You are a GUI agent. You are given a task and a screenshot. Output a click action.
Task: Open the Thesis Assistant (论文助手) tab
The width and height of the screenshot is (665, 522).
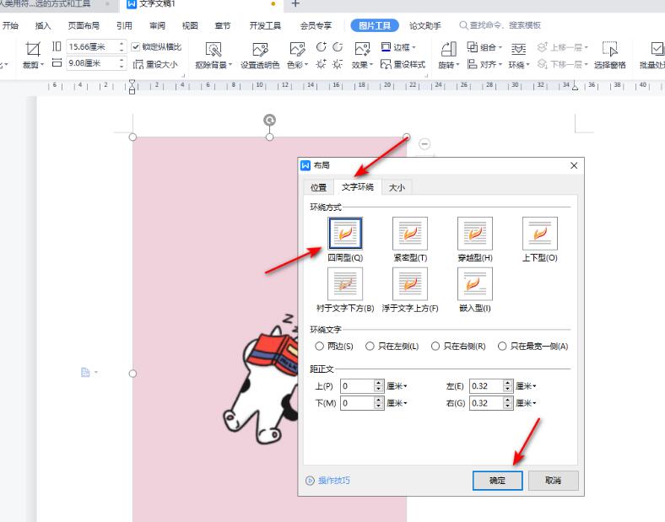(x=425, y=26)
